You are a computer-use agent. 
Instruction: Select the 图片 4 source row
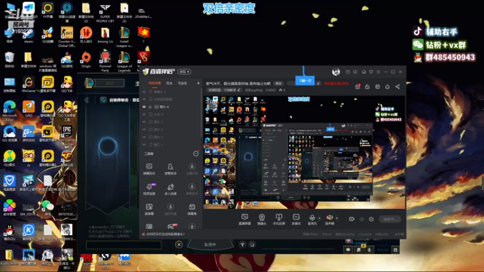(171, 107)
